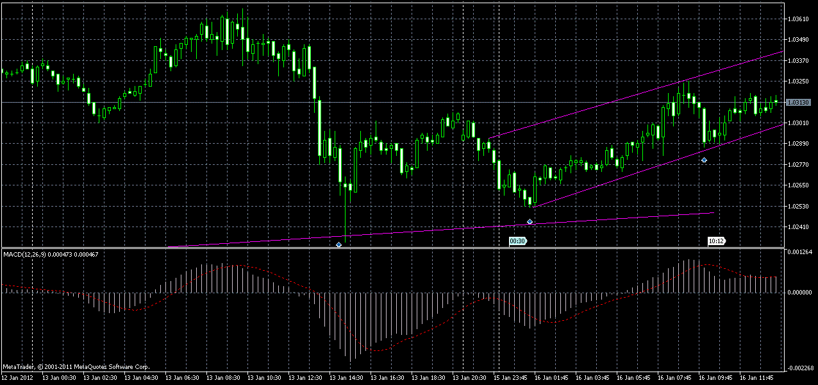Click the 00:30 time tag on the chart
Screen dimensions: 818x385
click(x=517, y=241)
